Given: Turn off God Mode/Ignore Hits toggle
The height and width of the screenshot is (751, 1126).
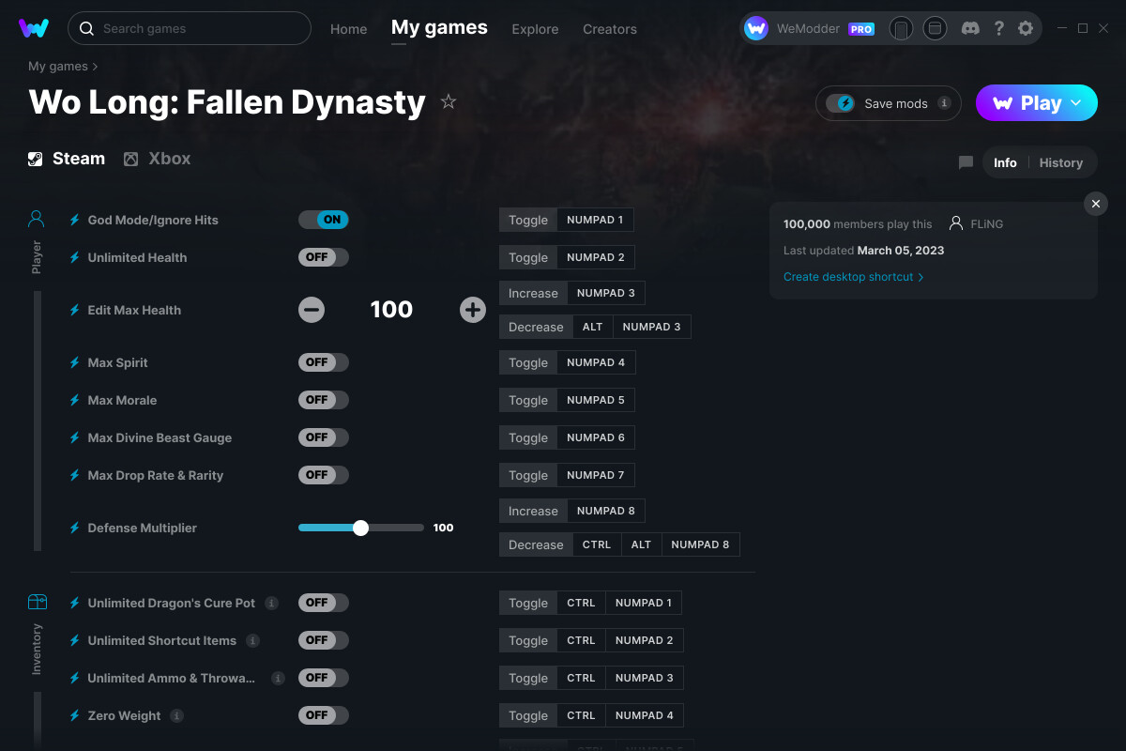Looking at the screenshot, I should tap(324, 220).
